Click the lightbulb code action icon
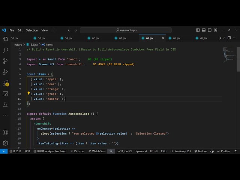The image size is (240, 180). pos(28,94)
